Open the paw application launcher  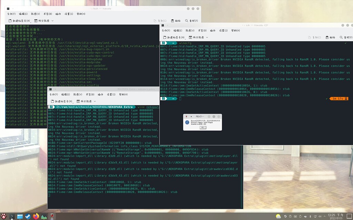(4, 216)
